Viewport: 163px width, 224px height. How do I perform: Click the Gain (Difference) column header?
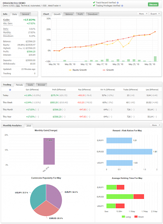(32, 90)
